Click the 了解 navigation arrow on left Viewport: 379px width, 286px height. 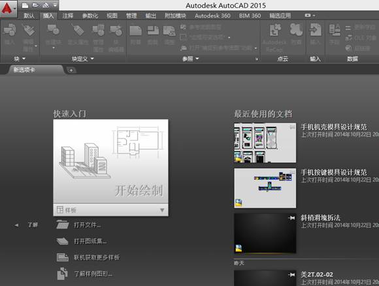click(x=16, y=225)
